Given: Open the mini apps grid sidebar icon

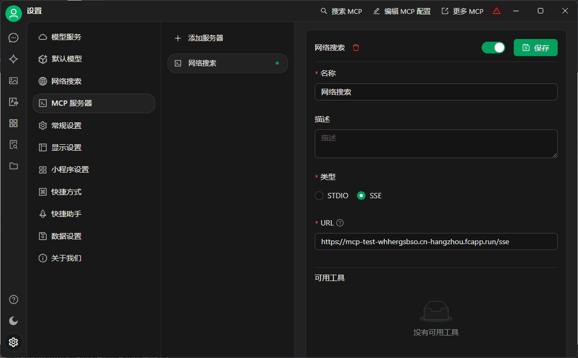Looking at the screenshot, I should tap(13, 123).
